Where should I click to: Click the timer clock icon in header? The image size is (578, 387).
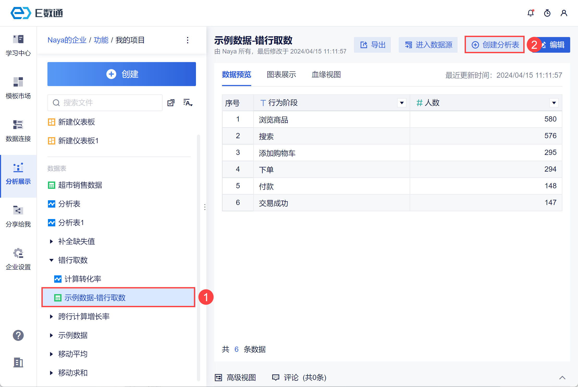(547, 13)
